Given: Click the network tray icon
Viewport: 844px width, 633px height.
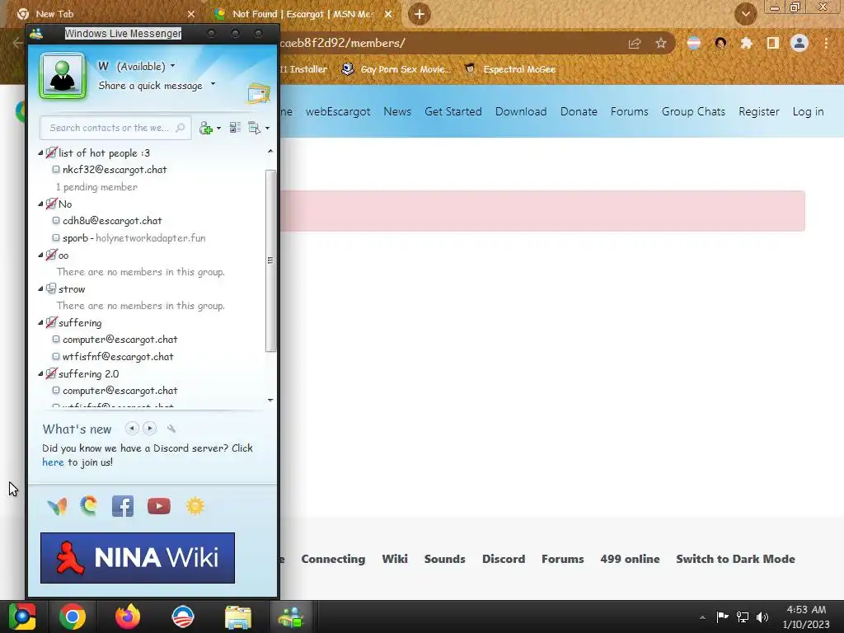Looking at the screenshot, I should tap(743, 617).
